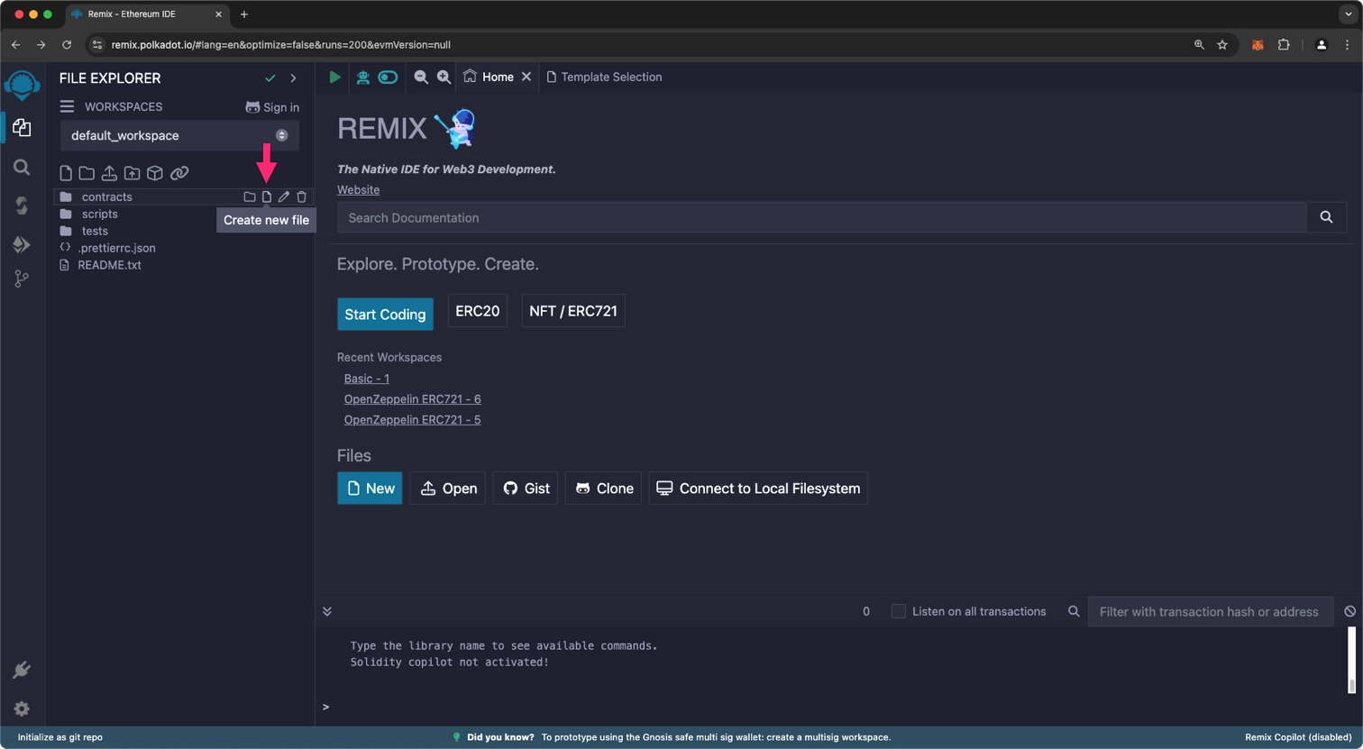
Task: Click the browser reload button
Action: pos(67,44)
